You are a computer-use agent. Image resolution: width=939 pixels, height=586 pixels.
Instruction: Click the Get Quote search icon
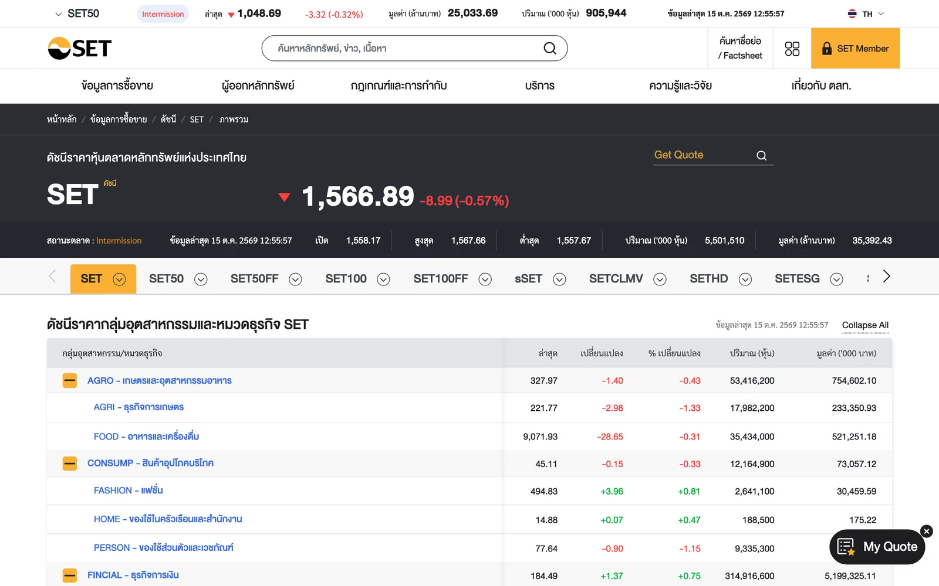click(x=762, y=155)
